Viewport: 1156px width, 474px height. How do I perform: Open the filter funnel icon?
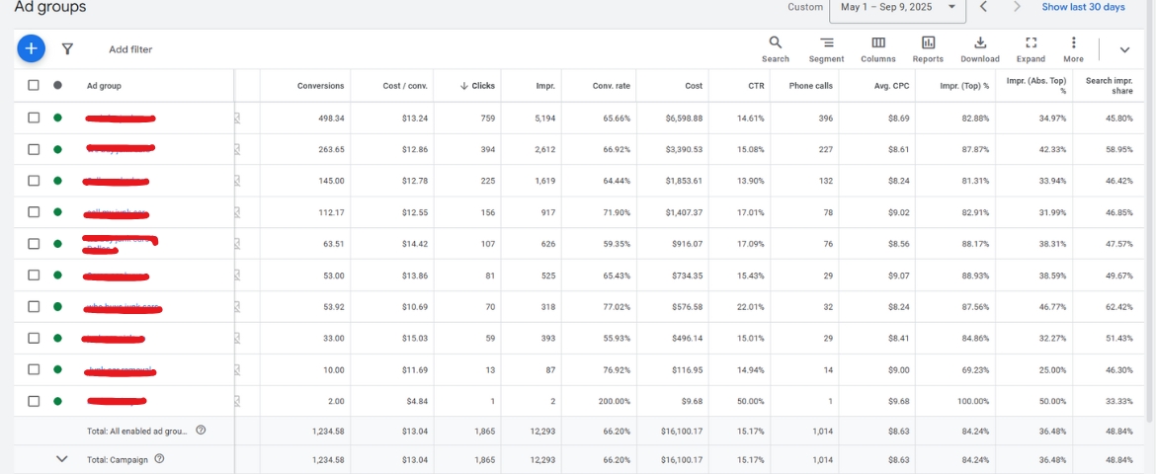67,48
